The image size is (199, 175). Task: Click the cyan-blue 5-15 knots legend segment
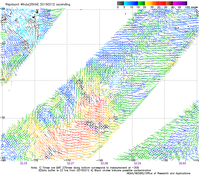pos(131,3)
